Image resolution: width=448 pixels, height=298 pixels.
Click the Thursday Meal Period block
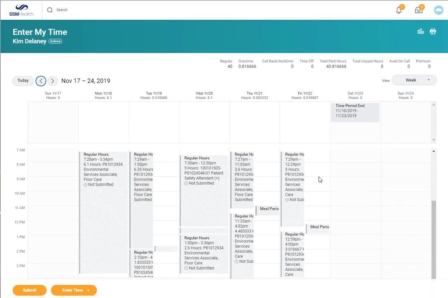coord(267,210)
